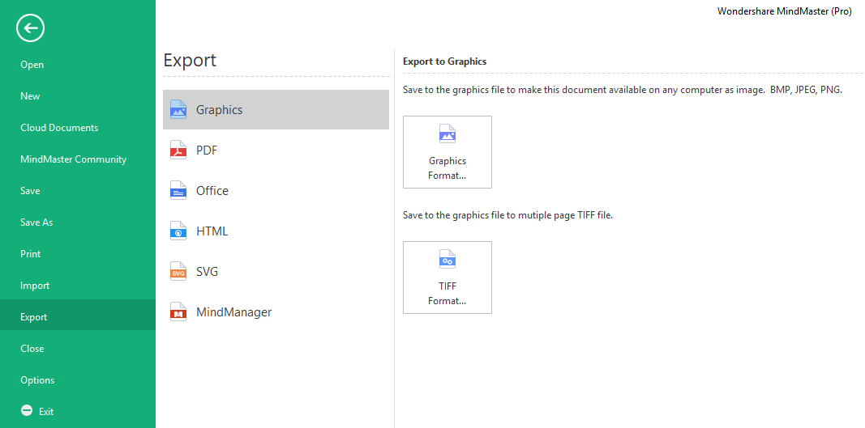This screenshot has height=428, width=865.
Task: Pick the HTML file icon
Action: click(x=178, y=231)
